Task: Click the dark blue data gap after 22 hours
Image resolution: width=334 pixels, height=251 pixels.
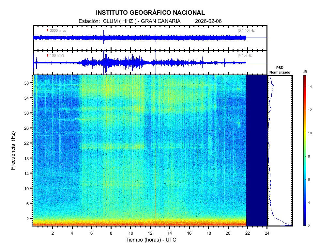Action: pos(257,150)
